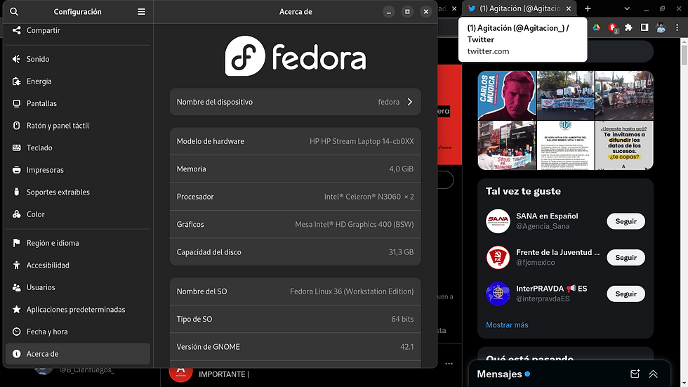Open the protest banner photo thumbnail top middle
This screenshot has width=688, height=387.
point(565,96)
